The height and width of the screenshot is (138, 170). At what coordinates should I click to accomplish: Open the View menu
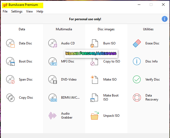[29, 11]
